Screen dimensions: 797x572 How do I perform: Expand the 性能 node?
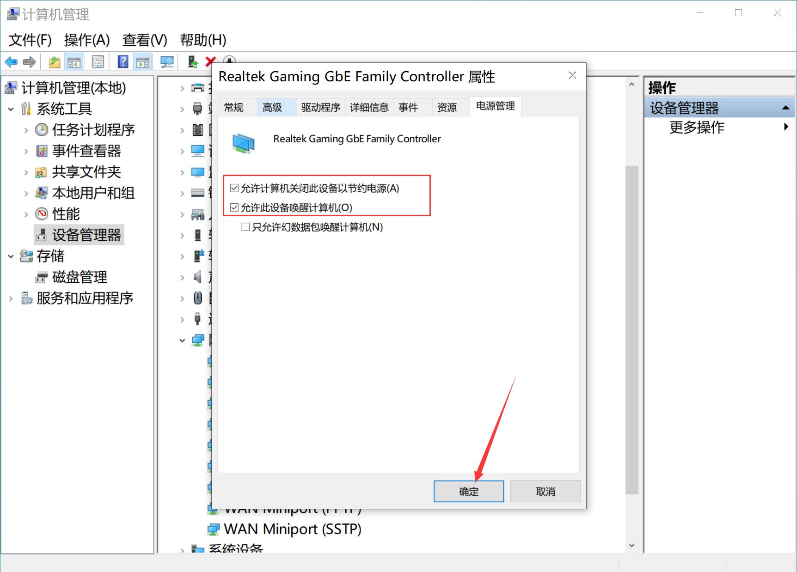pyautogui.click(x=26, y=214)
